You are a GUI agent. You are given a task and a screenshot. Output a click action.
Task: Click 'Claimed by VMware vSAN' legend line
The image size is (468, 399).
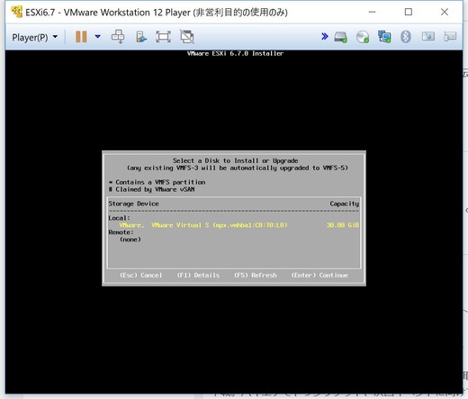tap(152, 189)
